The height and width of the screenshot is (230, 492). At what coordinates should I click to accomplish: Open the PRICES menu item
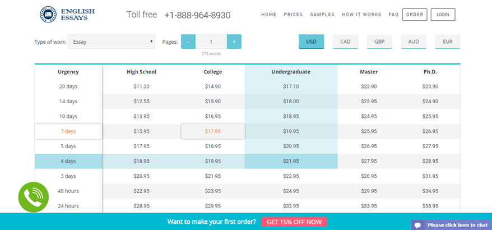pyautogui.click(x=294, y=15)
